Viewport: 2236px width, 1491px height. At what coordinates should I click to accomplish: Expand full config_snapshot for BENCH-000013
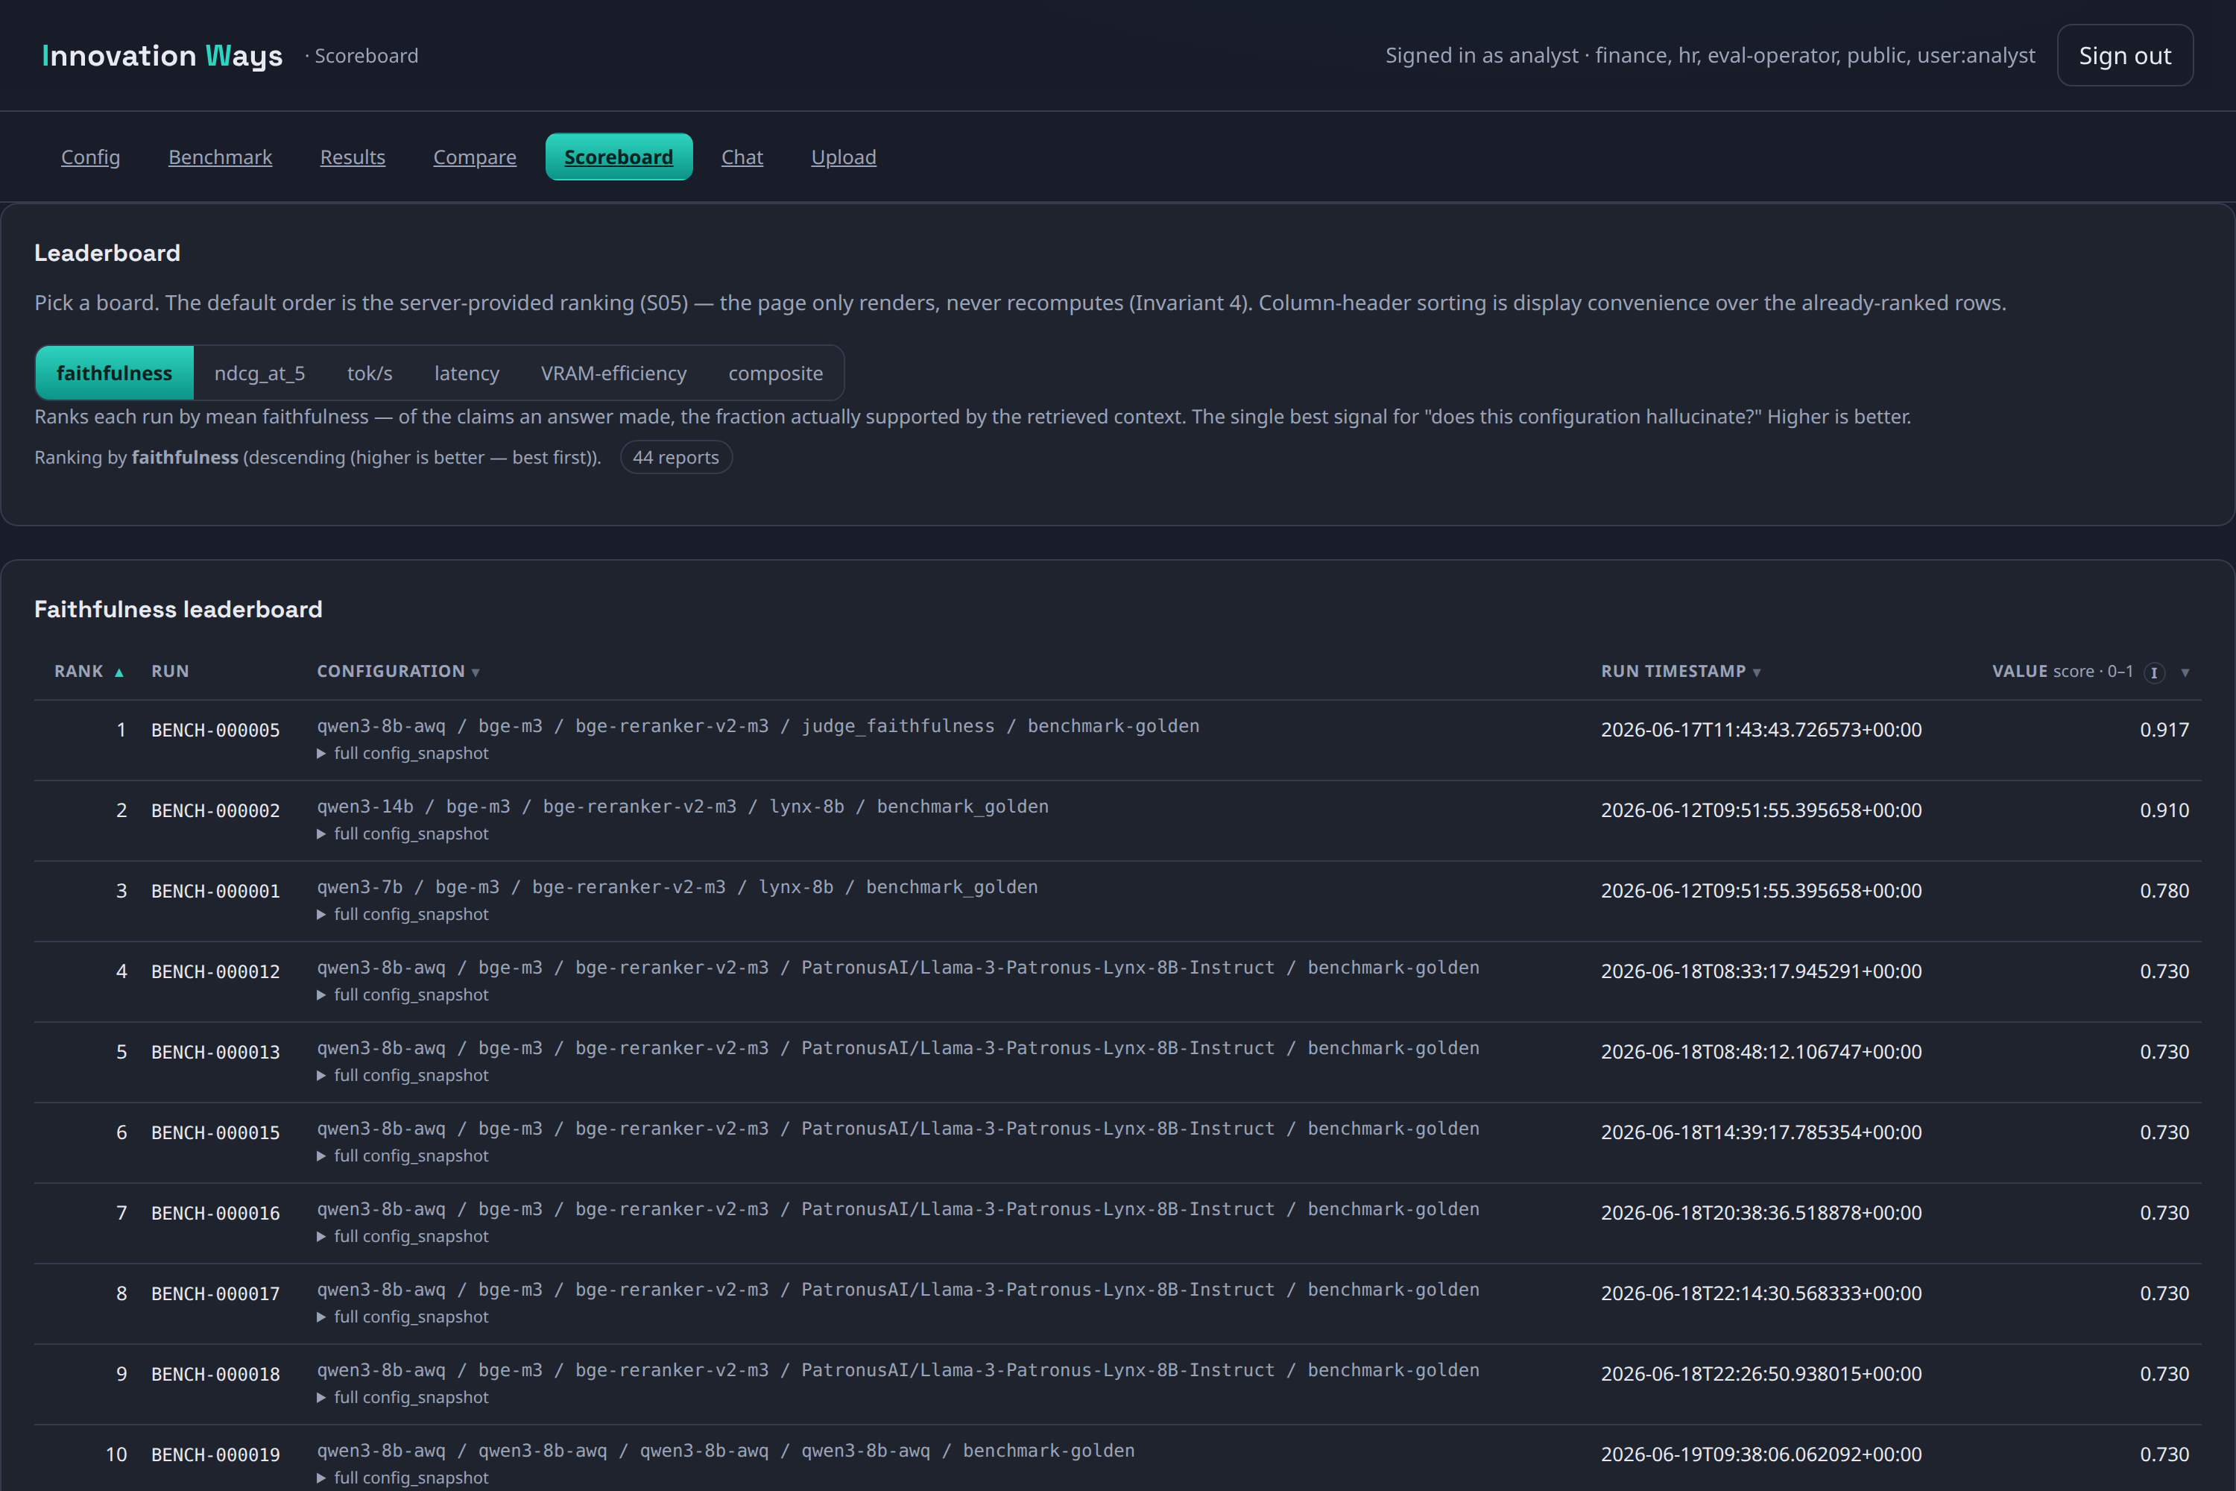pyautogui.click(x=402, y=1076)
